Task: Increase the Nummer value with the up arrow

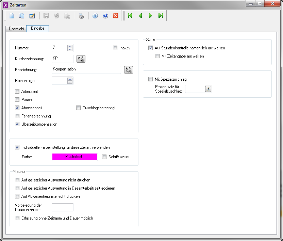Action: [70, 46]
